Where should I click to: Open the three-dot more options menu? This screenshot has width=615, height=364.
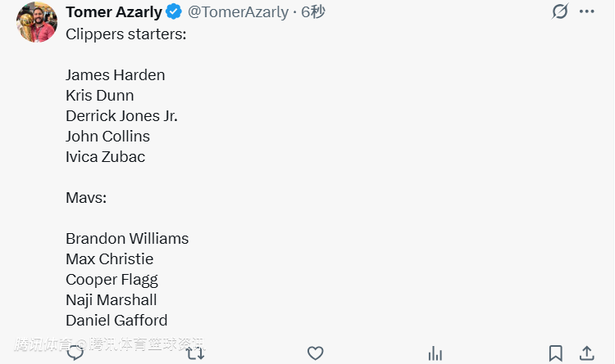pos(587,12)
